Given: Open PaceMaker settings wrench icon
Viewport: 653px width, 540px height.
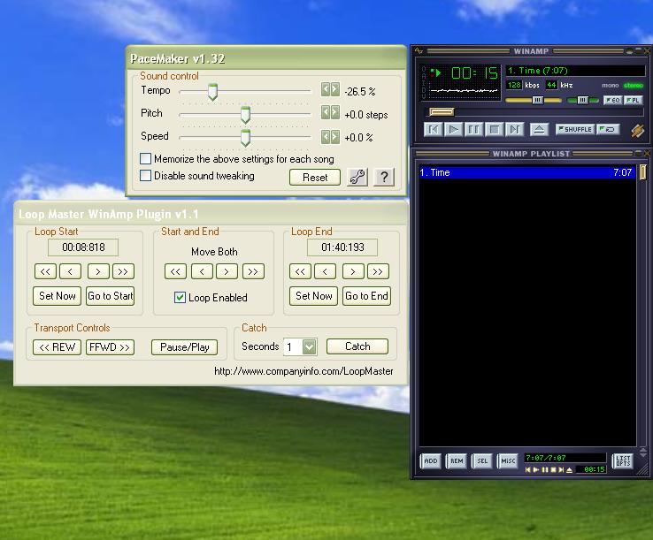Looking at the screenshot, I should (x=357, y=178).
